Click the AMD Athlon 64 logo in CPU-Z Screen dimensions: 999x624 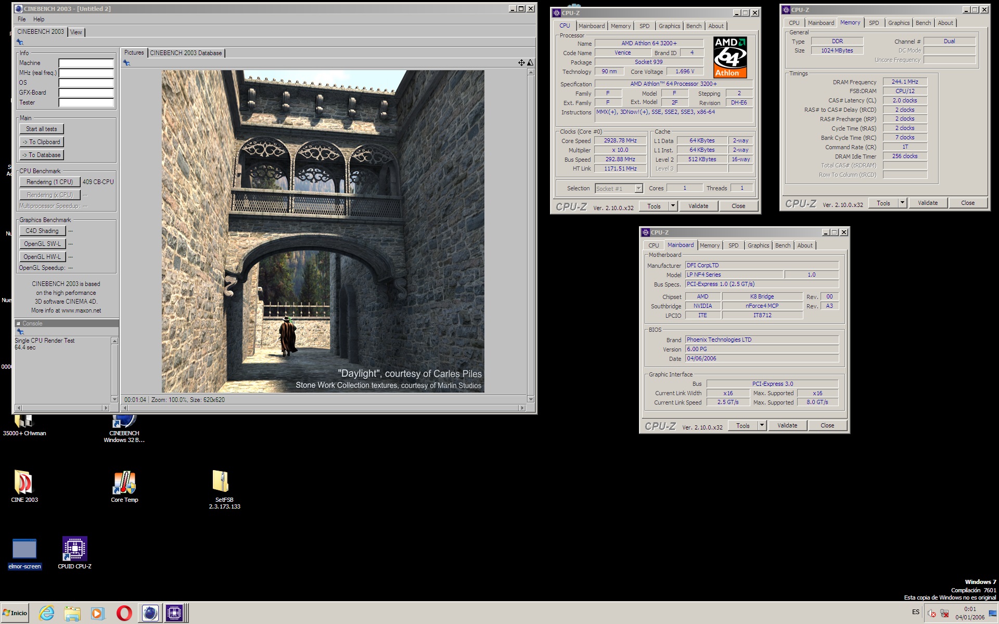point(730,57)
